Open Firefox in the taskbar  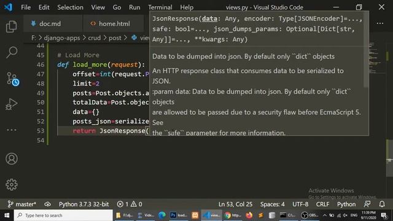click(x=249, y=215)
